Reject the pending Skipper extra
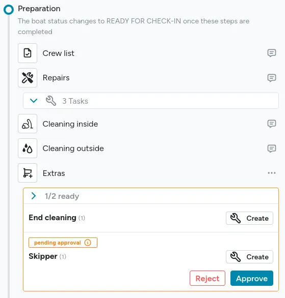The height and width of the screenshot is (298, 285). point(208,278)
